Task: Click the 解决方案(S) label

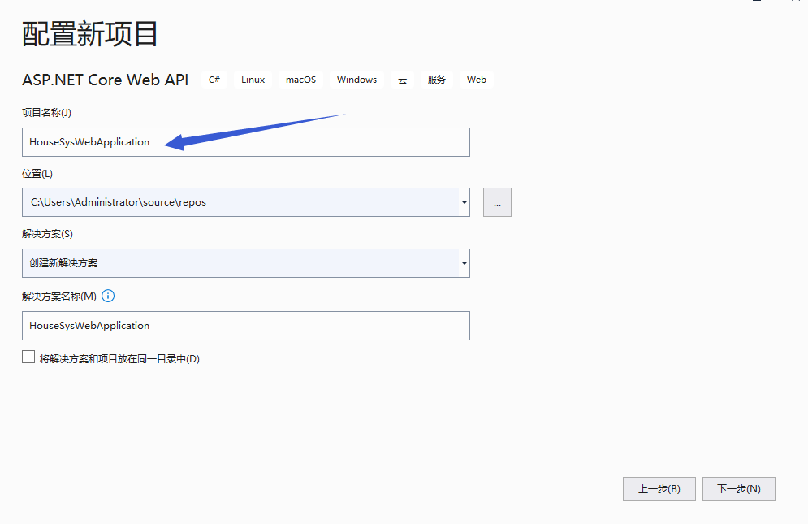Action: (47, 234)
